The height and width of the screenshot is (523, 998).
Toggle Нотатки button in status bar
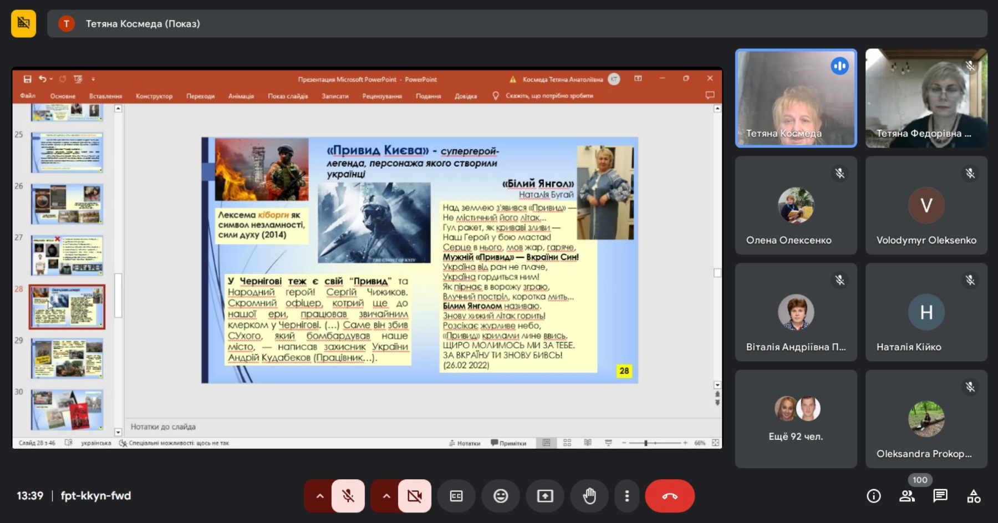[465, 443]
